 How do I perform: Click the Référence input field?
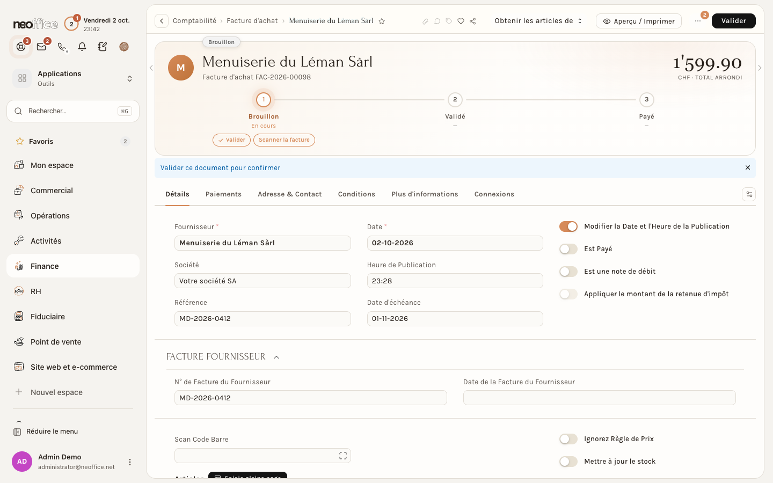262,319
